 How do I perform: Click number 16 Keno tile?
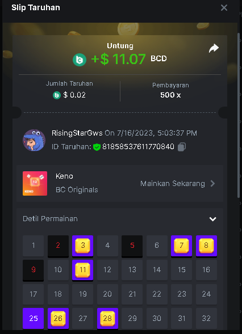pyautogui.click(x=206, y=270)
